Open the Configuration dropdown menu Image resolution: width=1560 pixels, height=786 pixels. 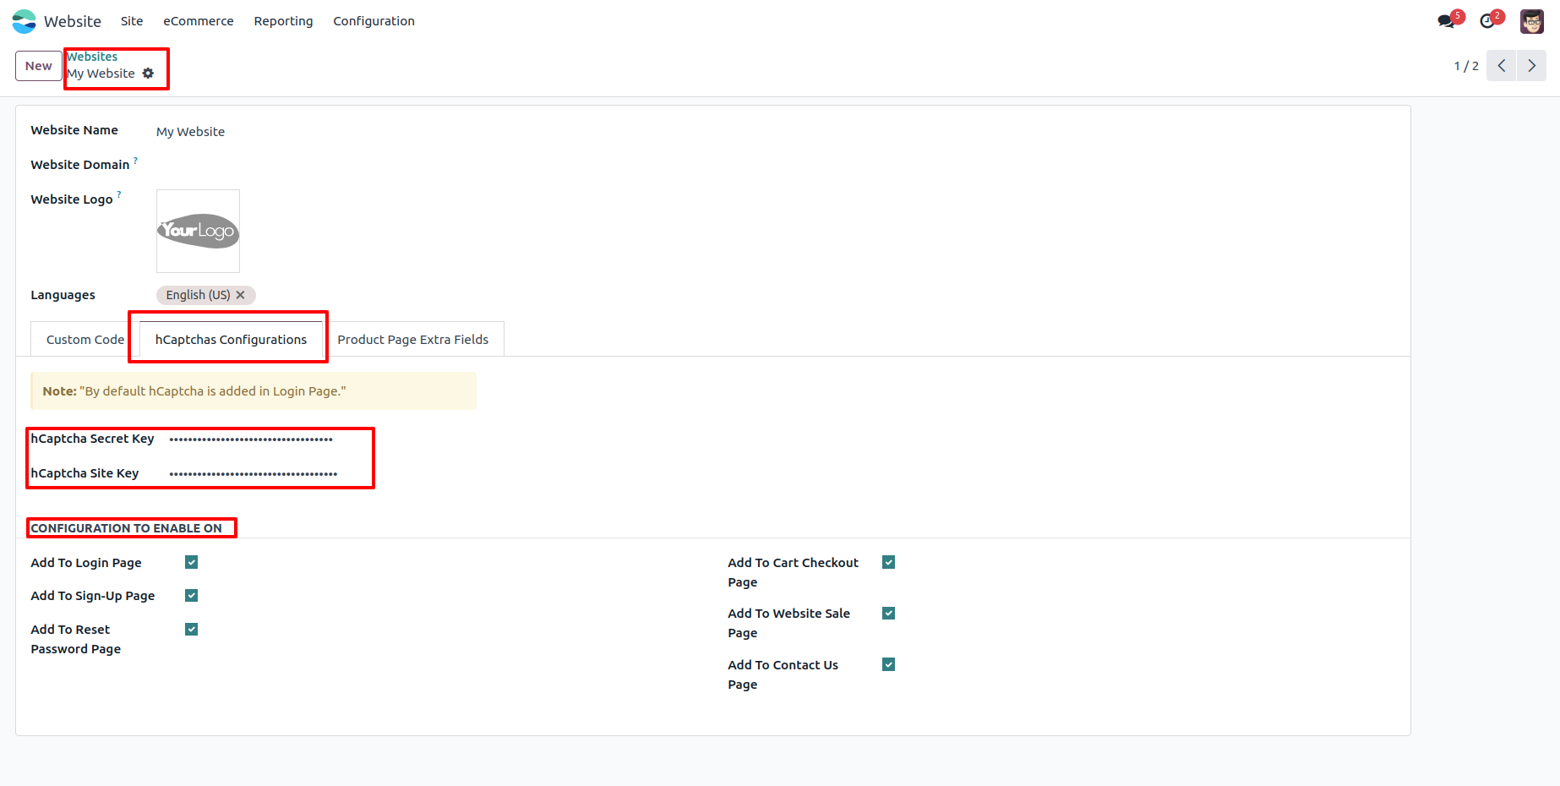tap(374, 21)
